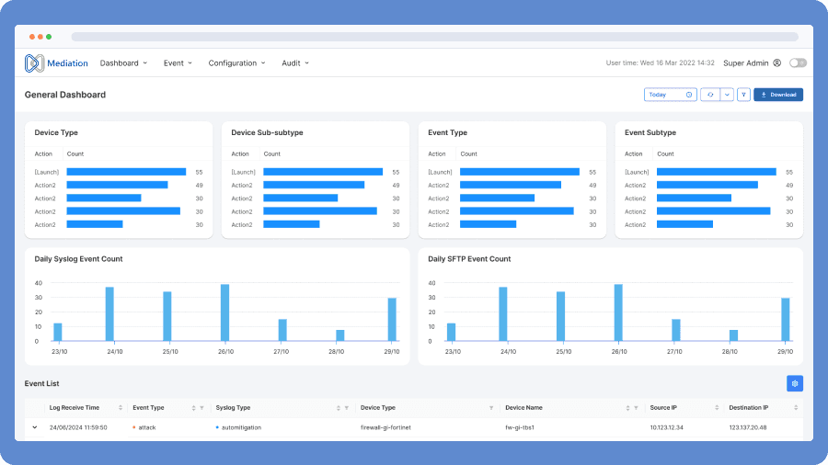Click the Daily Syslog Event Count title

(x=79, y=259)
